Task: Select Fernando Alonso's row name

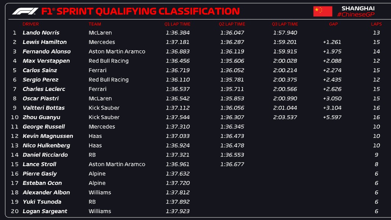Action: point(47,52)
